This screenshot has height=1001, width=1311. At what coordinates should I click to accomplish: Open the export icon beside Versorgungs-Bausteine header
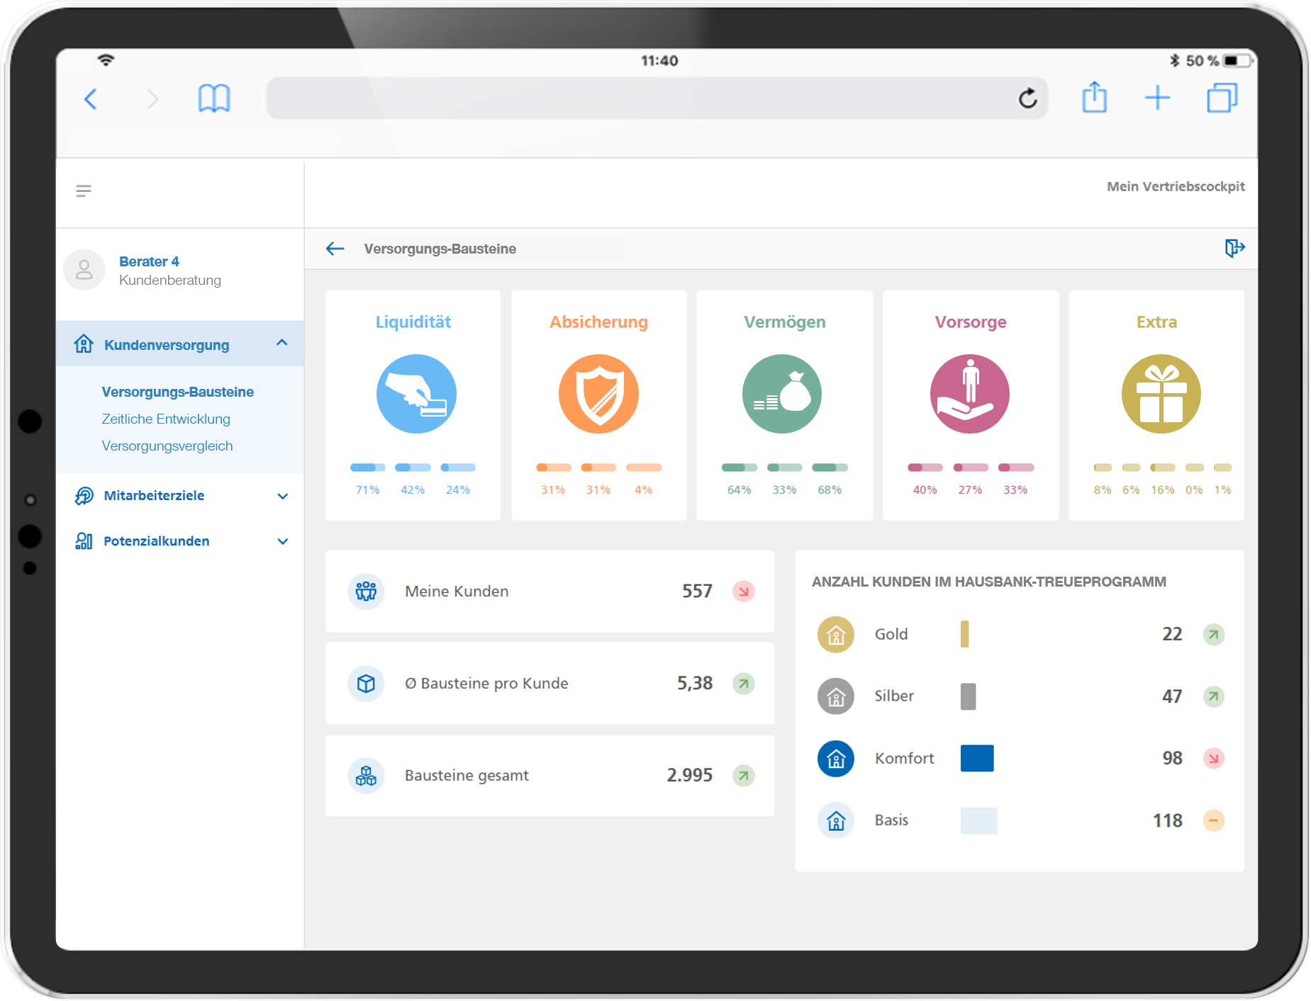(1234, 248)
